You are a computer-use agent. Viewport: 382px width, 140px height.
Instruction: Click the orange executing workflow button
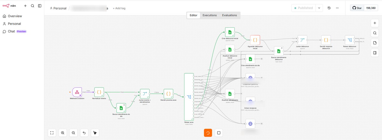coord(208,133)
